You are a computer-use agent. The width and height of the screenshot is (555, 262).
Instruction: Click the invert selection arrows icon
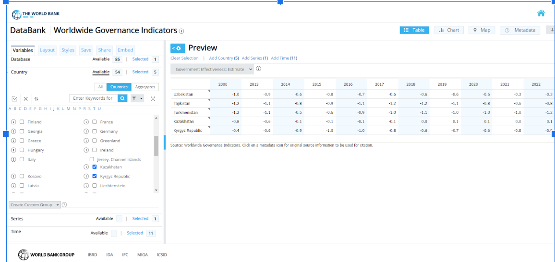click(x=36, y=99)
